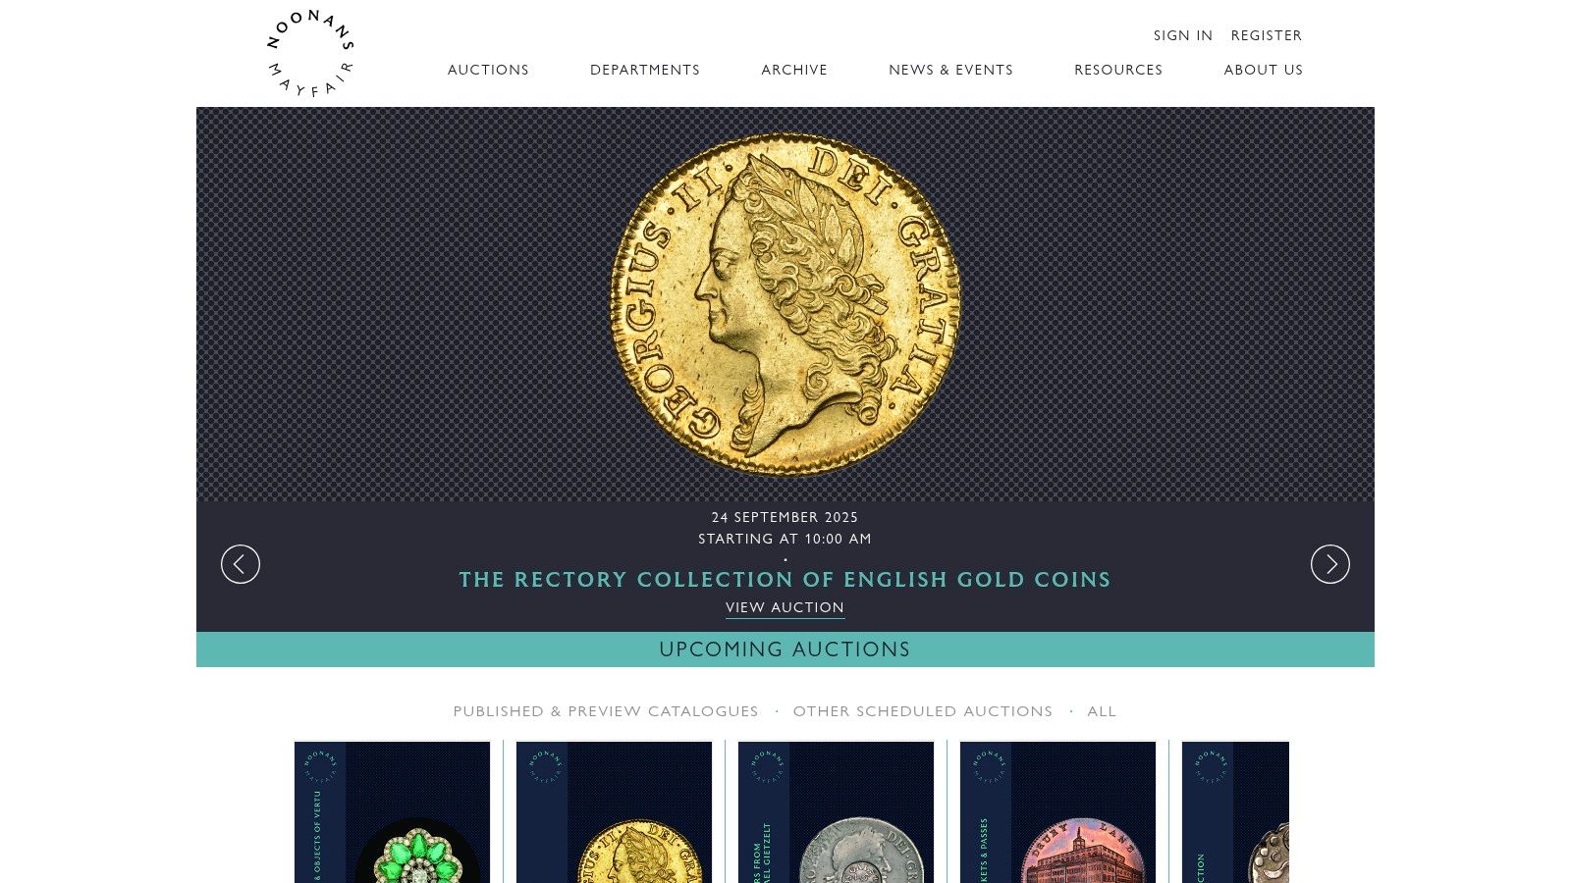Filter by Other Scheduled Auctions
This screenshot has height=883, width=1571.
pos(923,711)
